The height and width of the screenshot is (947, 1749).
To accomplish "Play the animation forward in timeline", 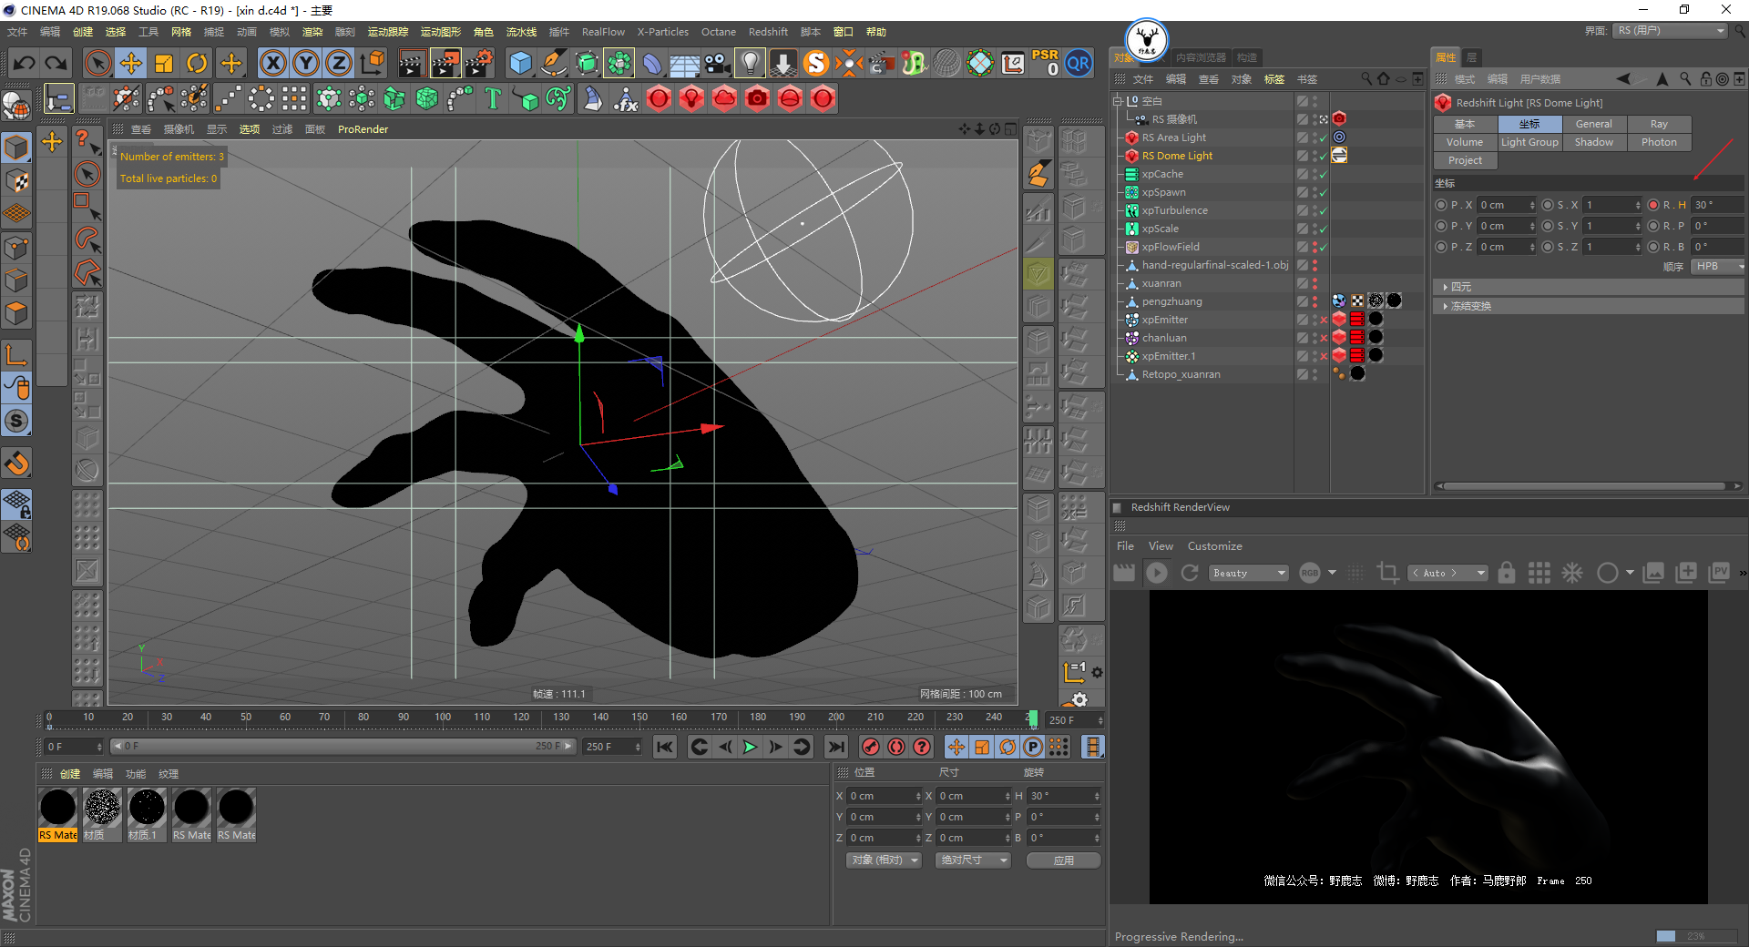I will pyautogui.click(x=750, y=748).
